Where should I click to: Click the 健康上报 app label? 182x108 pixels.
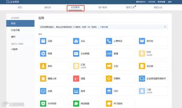[52, 79]
